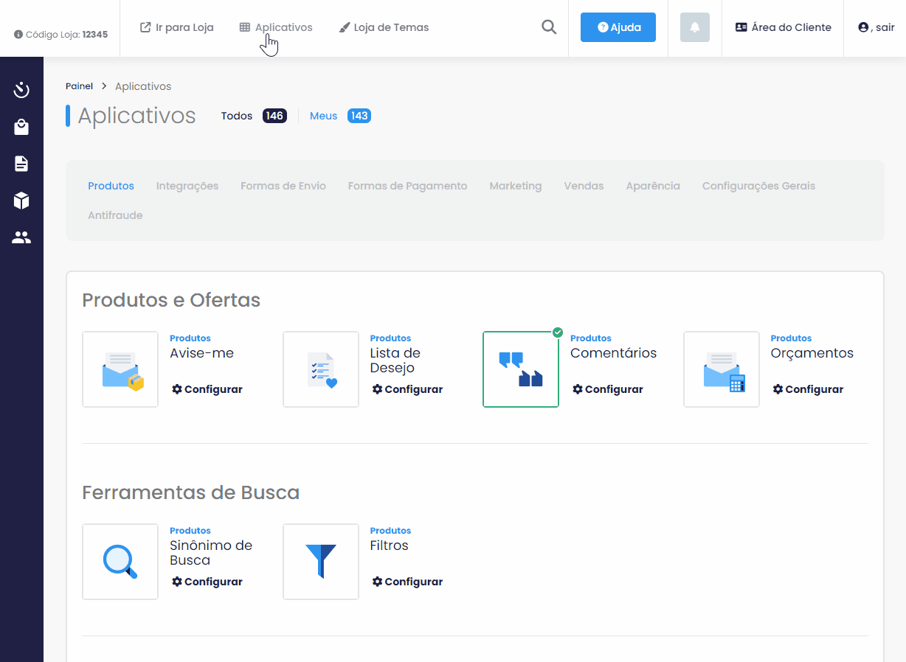Viewport: 906px width, 662px height.
Task: Click the Produtos e Ofertas heading
Action: [171, 300]
